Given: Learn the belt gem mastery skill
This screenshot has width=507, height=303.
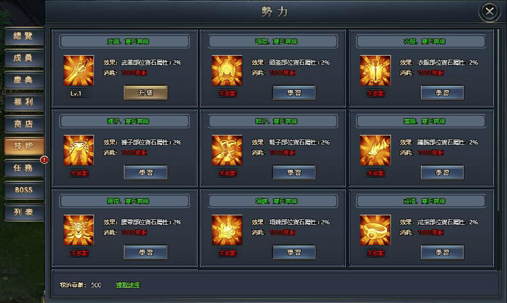Looking at the screenshot, I should 145,252.
